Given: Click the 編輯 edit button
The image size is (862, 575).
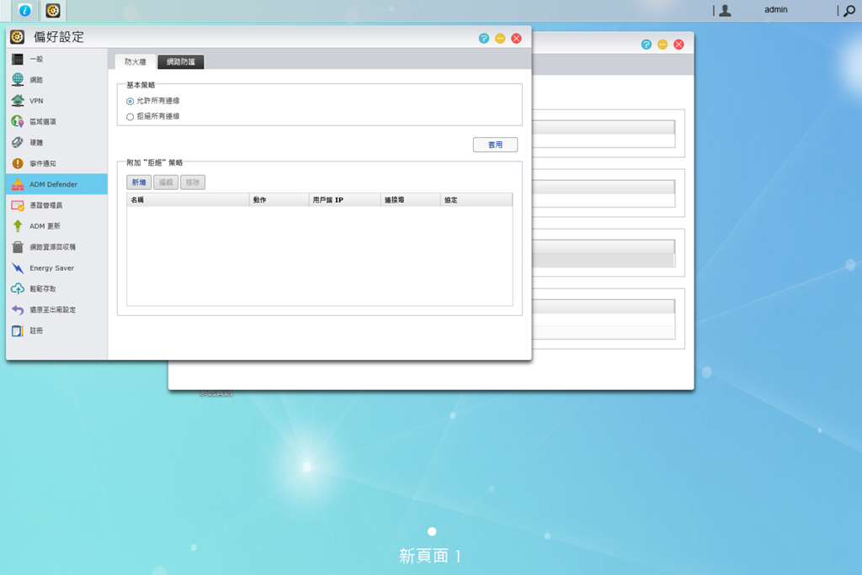Looking at the screenshot, I should [166, 182].
